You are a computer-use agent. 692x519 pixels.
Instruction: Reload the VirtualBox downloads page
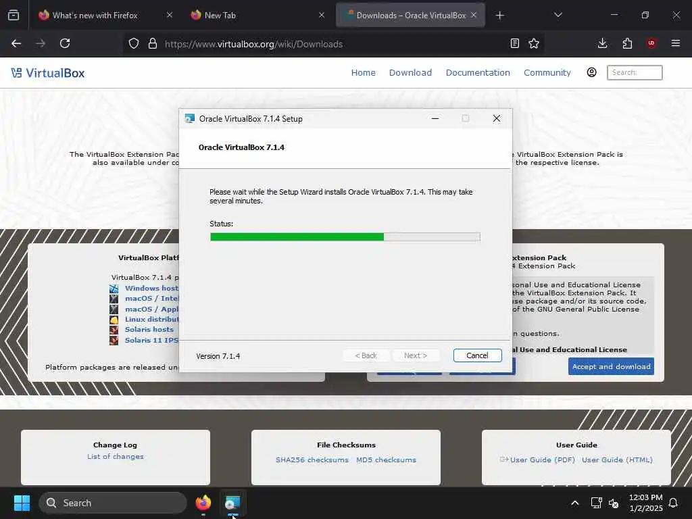pyautogui.click(x=65, y=43)
